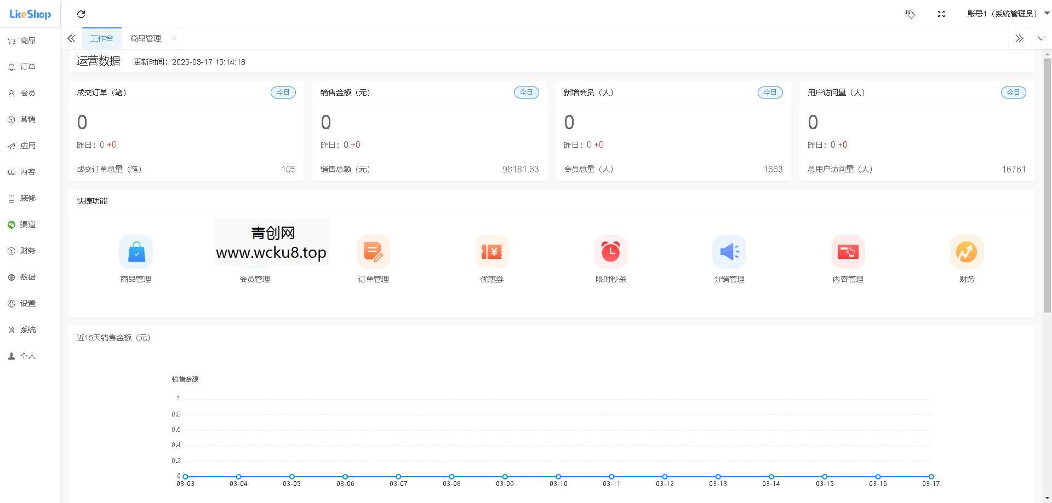The image size is (1052, 503).
Task: Open the 商品管理 quick function icon
Action: click(x=135, y=252)
